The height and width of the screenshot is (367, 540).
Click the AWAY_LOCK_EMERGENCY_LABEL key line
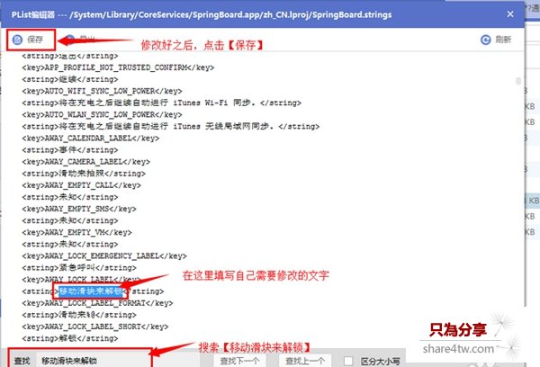tap(104, 255)
